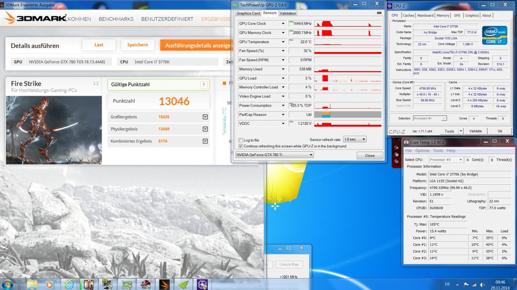517x290 pixels.
Task: Open Power Consumption sensor dropdown
Action: (x=283, y=105)
